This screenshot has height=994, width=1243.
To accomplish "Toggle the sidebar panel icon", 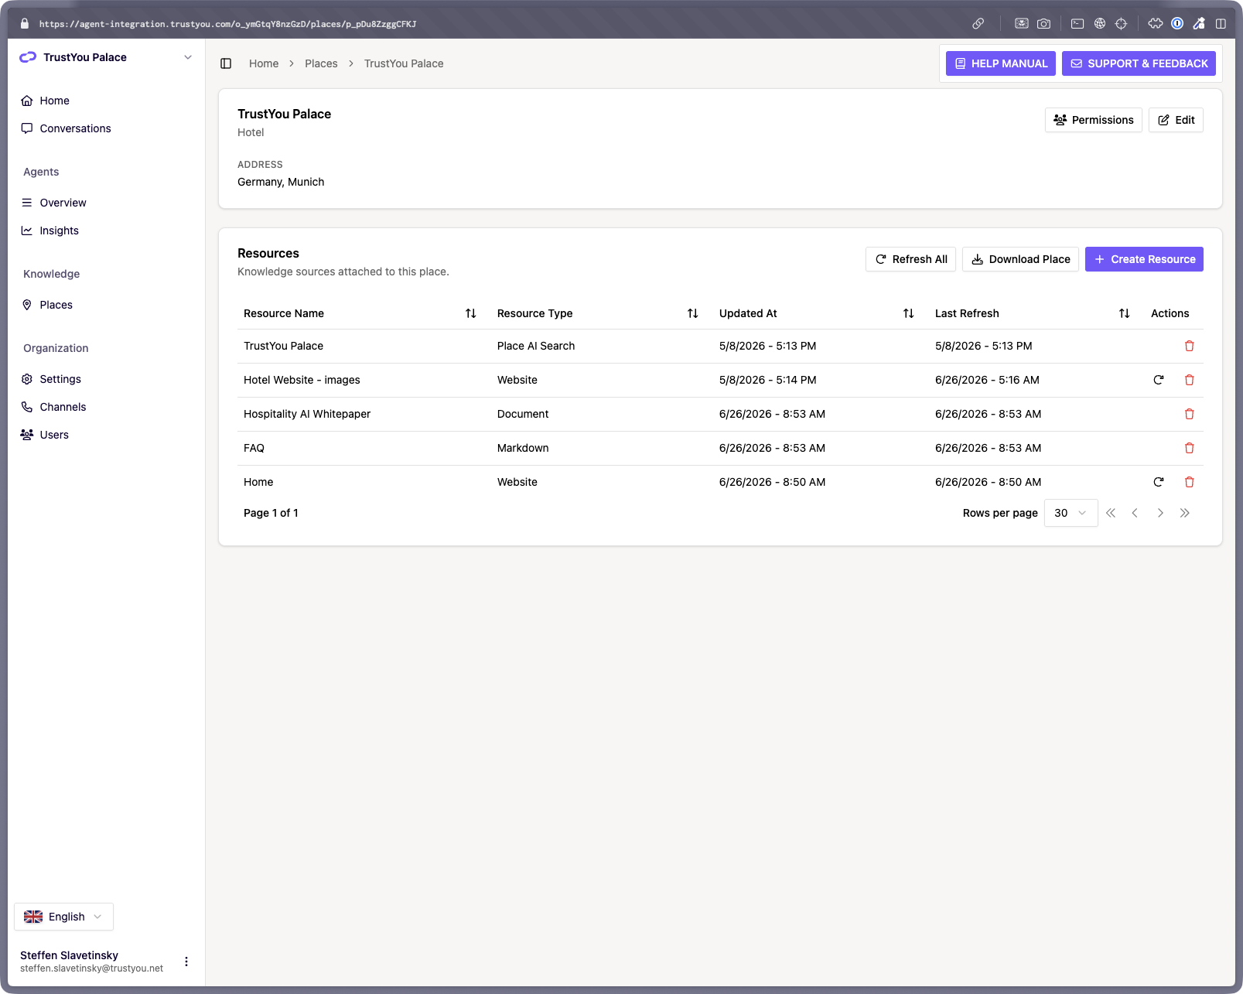I will tap(226, 63).
